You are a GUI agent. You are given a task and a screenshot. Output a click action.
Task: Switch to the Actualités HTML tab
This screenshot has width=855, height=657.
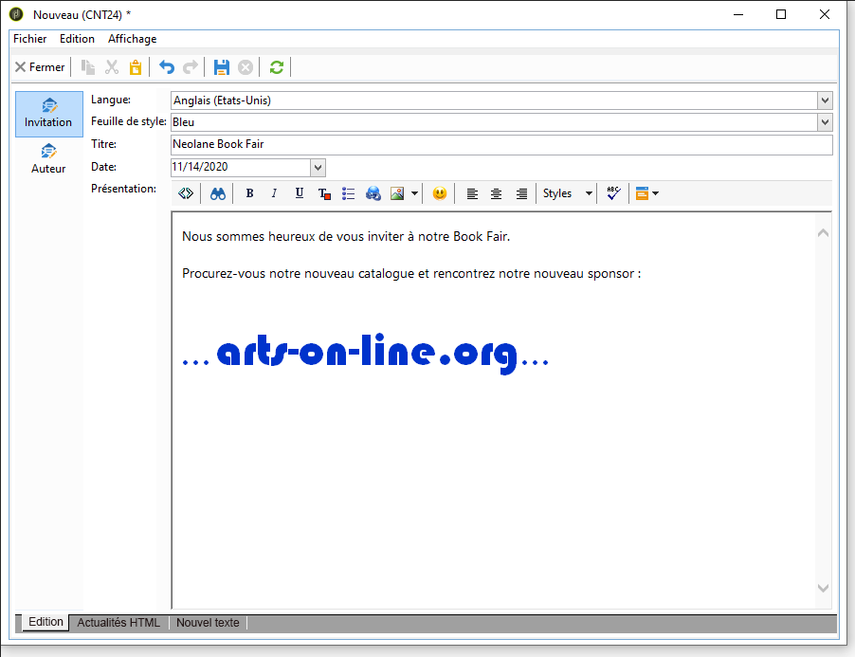coord(118,623)
